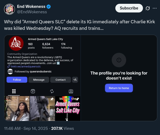Select the posts grid view tab icon
Viewport: 160px width, 135px height.
click(14, 91)
